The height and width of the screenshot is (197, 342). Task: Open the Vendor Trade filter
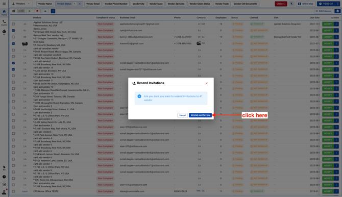coord(222,4)
